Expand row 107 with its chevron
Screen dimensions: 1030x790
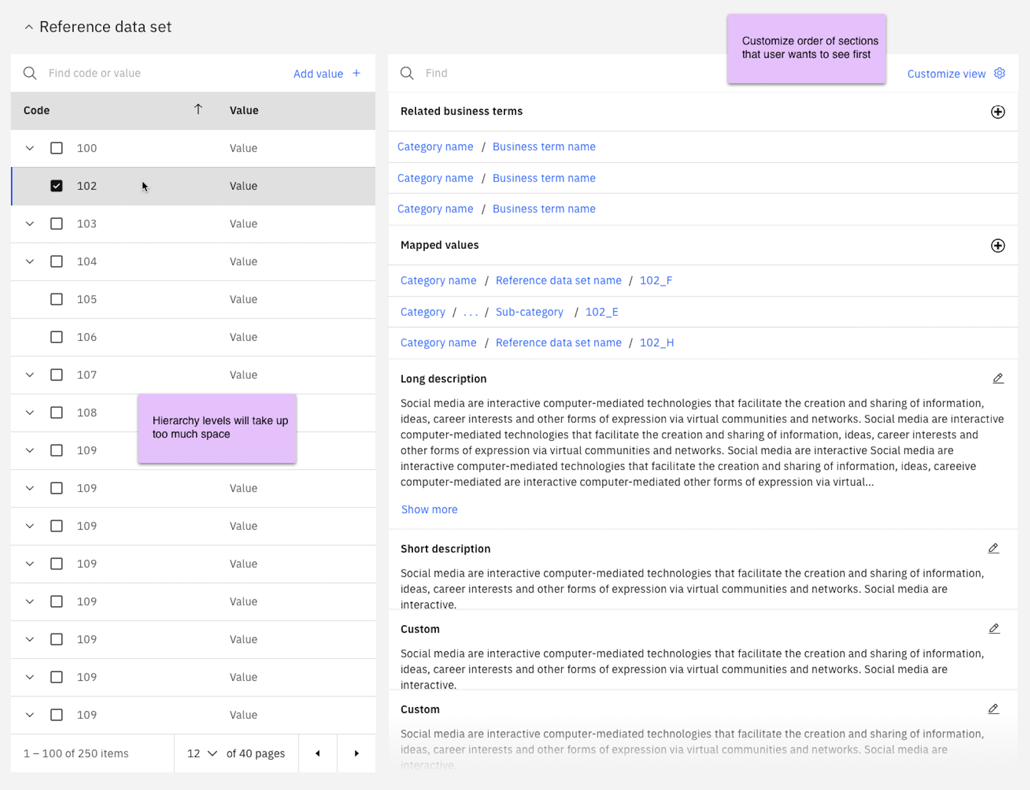pyautogui.click(x=30, y=375)
